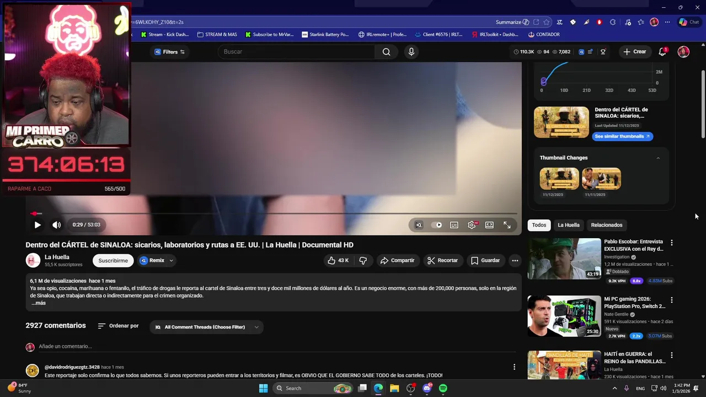Viewport: 706px width, 397px height.
Task: Show hidden system tray icons
Action: coord(614,388)
